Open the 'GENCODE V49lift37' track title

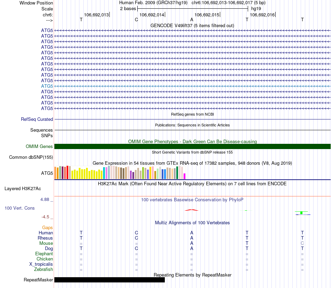(x=192, y=25)
